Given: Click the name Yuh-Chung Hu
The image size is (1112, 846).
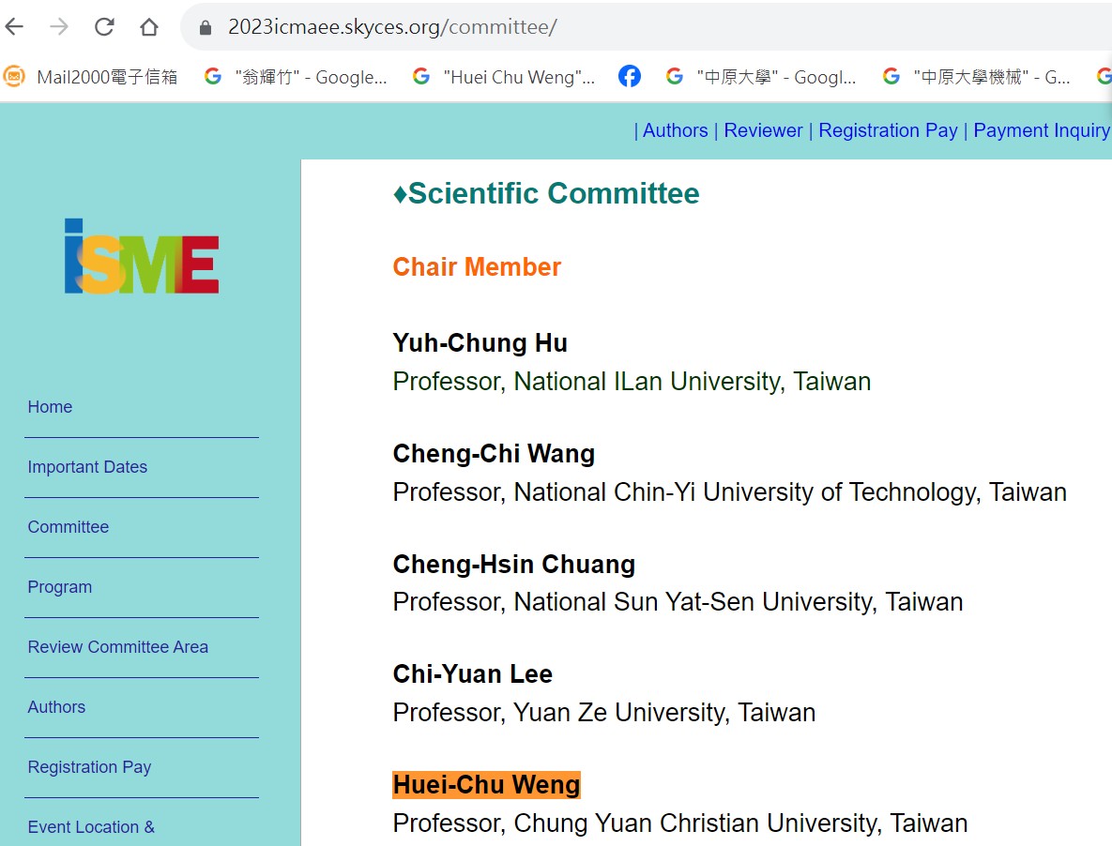Looking at the screenshot, I should (x=480, y=343).
